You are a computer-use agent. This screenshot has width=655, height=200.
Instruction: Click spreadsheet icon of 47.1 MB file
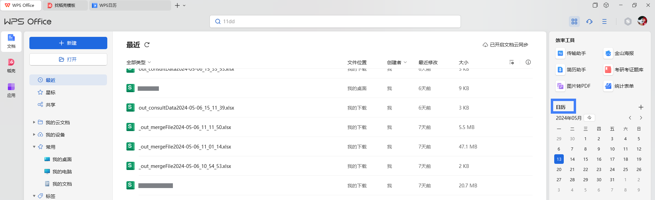pos(130,146)
